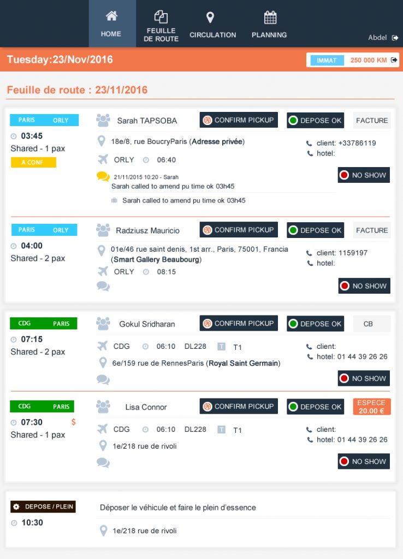Click the comment bubble icon for Radziusz Mauricio

(103, 286)
